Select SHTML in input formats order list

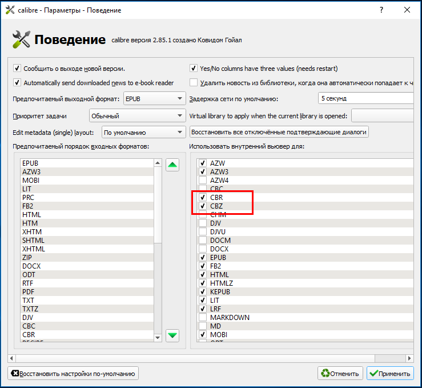click(87, 241)
